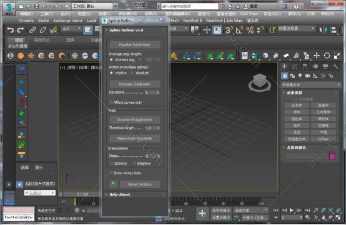
Task: Open the Hierarchy tab in command panel
Action: pos(305,66)
